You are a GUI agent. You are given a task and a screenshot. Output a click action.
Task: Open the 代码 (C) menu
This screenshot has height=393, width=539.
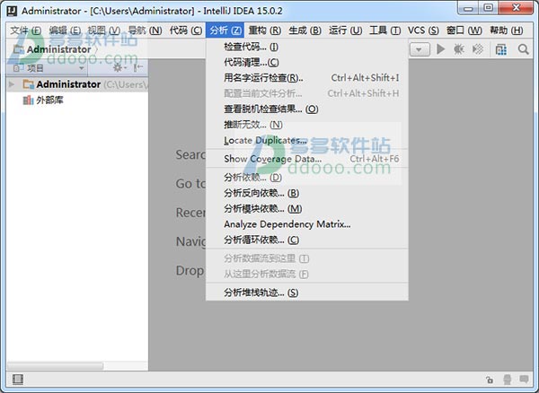point(186,31)
